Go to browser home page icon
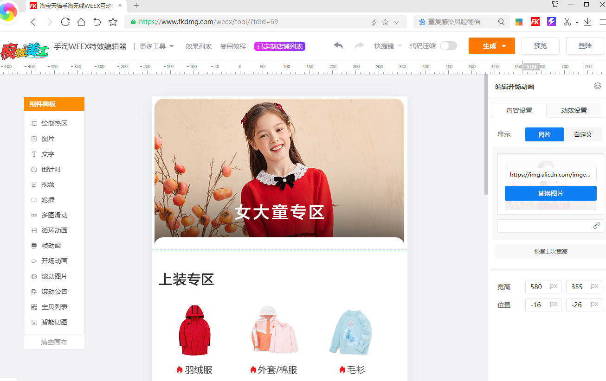This screenshot has height=381, width=606. [81, 22]
